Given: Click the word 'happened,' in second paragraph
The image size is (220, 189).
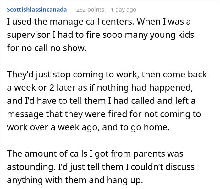Looking at the screenshot, I should (x=171, y=88).
